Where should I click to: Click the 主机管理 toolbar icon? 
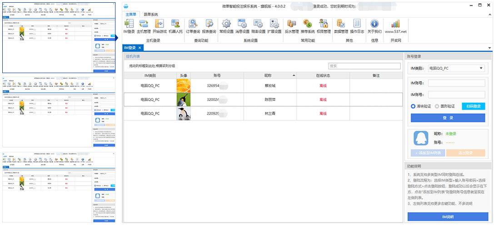(144, 25)
